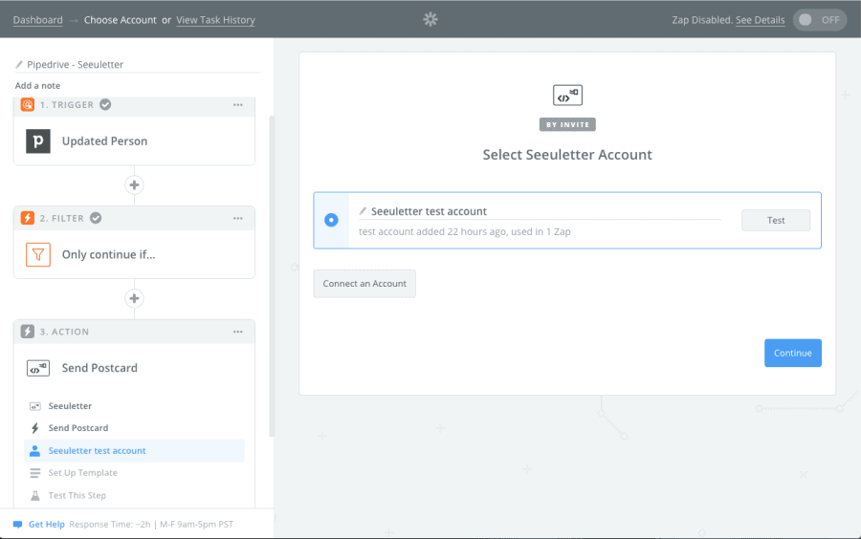Click the '2. FILTER' step header label
The image size is (861, 539).
pyautogui.click(x=61, y=218)
